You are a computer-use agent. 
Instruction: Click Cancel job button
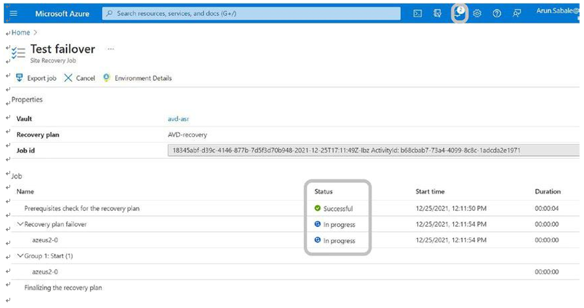(79, 78)
